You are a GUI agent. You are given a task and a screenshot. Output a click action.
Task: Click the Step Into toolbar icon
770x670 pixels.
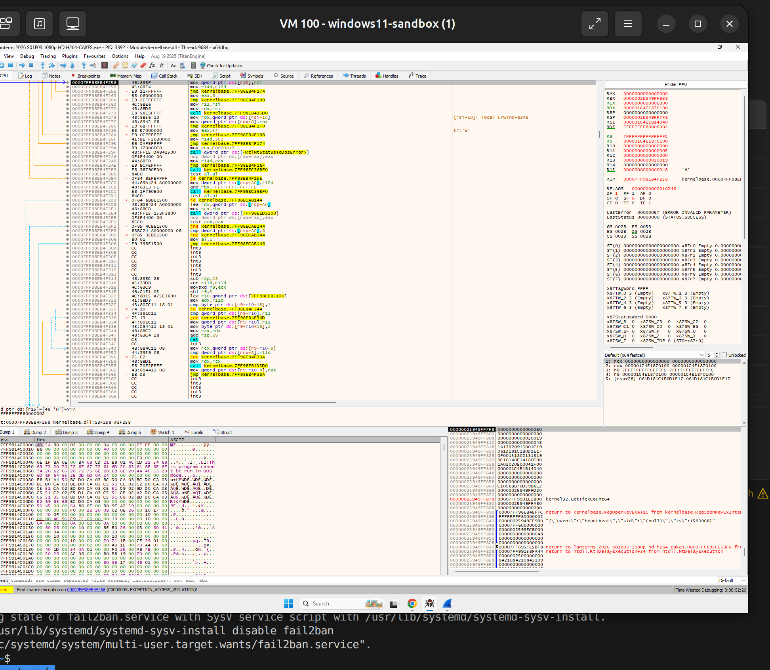click(42, 65)
